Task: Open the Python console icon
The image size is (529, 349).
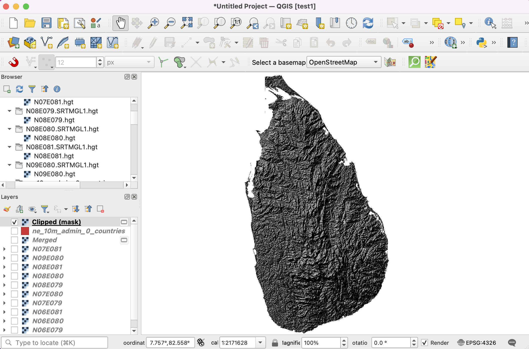Action: pyautogui.click(x=481, y=42)
